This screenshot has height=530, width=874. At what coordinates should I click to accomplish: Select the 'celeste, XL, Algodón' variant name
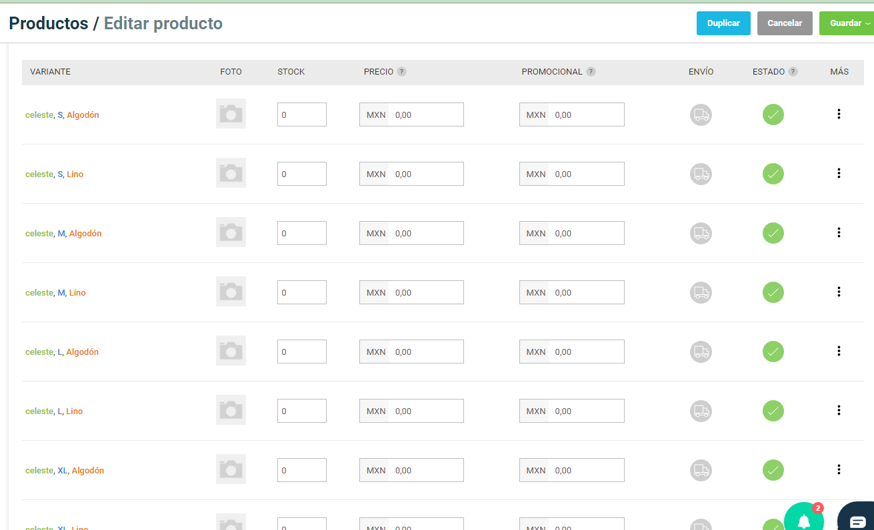coord(65,471)
